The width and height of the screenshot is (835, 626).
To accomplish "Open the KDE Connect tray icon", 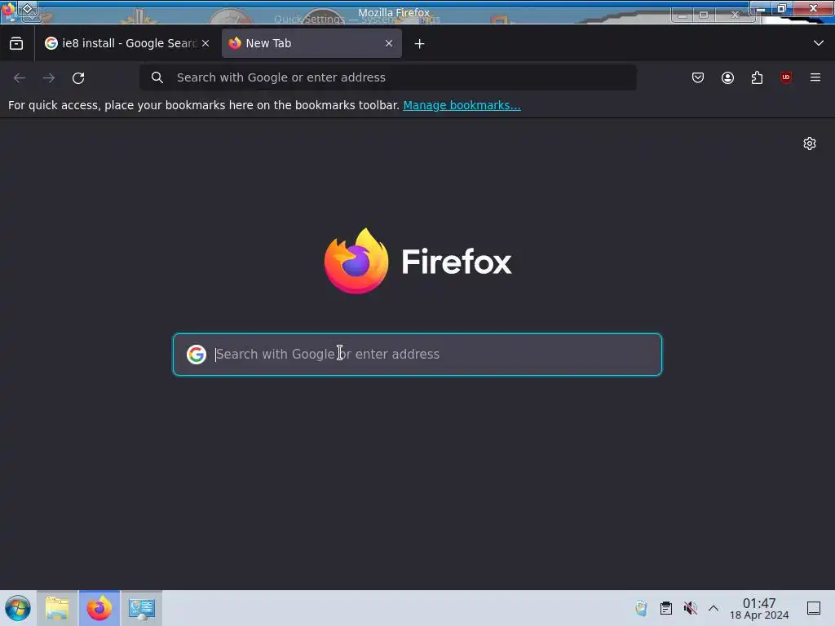I will click(641, 608).
